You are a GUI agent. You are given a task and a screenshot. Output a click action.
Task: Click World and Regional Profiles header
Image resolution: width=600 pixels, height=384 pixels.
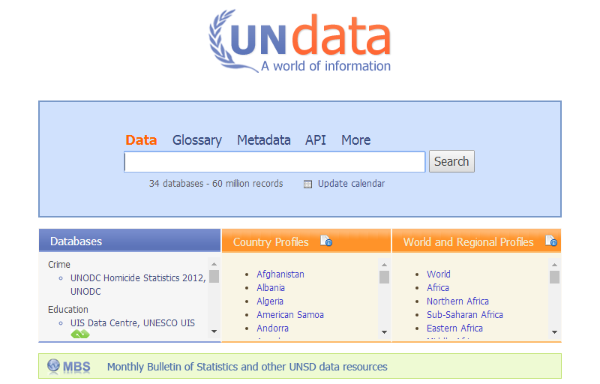point(476,241)
